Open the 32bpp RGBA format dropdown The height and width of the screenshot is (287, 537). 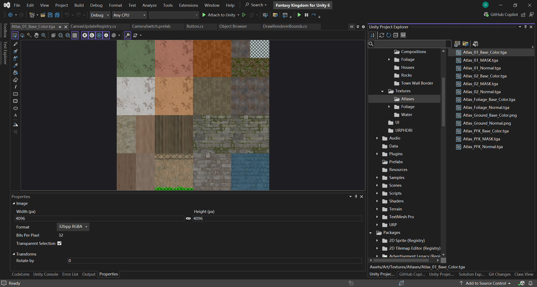pyautogui.click(x=73, y=227)
